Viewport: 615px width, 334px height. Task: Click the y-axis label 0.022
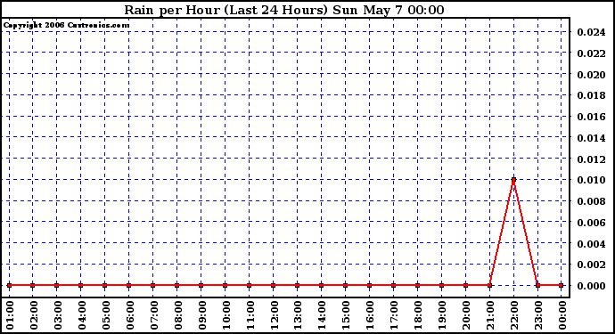(x=591, y=53)
